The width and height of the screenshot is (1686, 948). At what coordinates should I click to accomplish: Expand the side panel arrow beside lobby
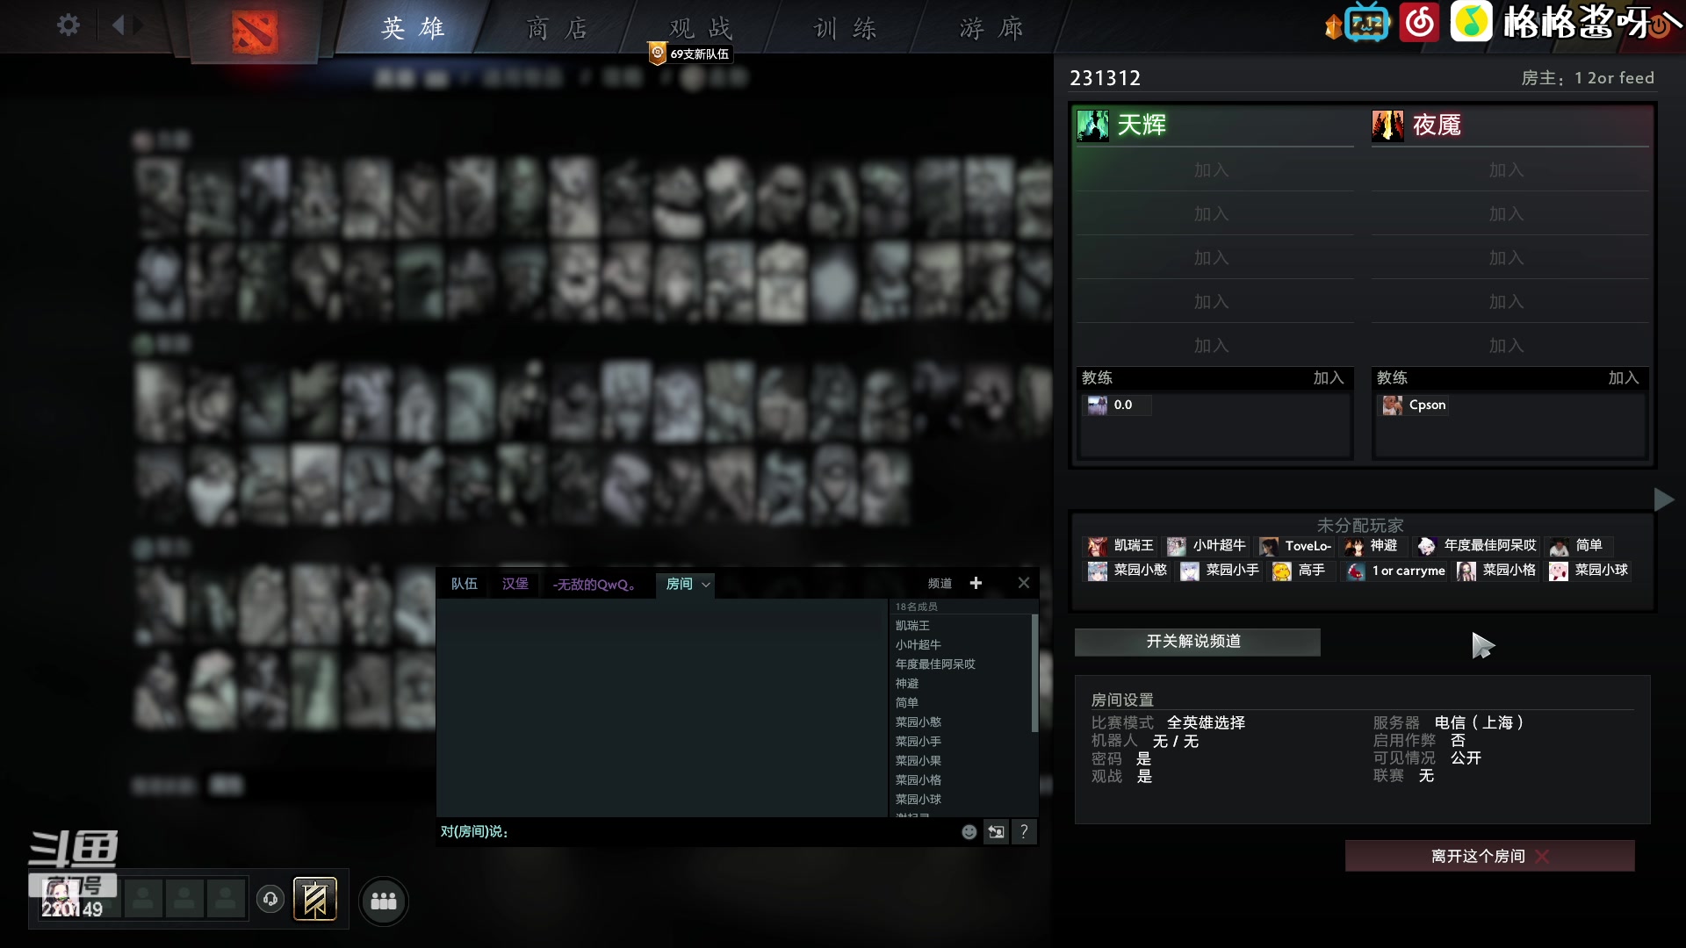(1663, 499)
